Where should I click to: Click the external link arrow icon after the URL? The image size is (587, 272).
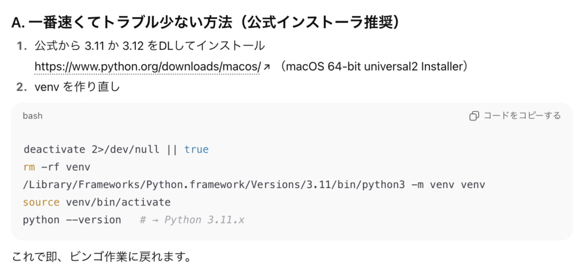[267, 67]
